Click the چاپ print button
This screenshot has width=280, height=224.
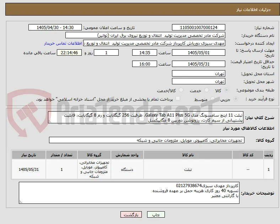click(156, 214)
